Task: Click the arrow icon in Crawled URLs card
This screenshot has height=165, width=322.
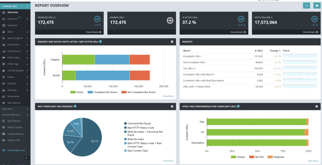Action: coord(97,19)
